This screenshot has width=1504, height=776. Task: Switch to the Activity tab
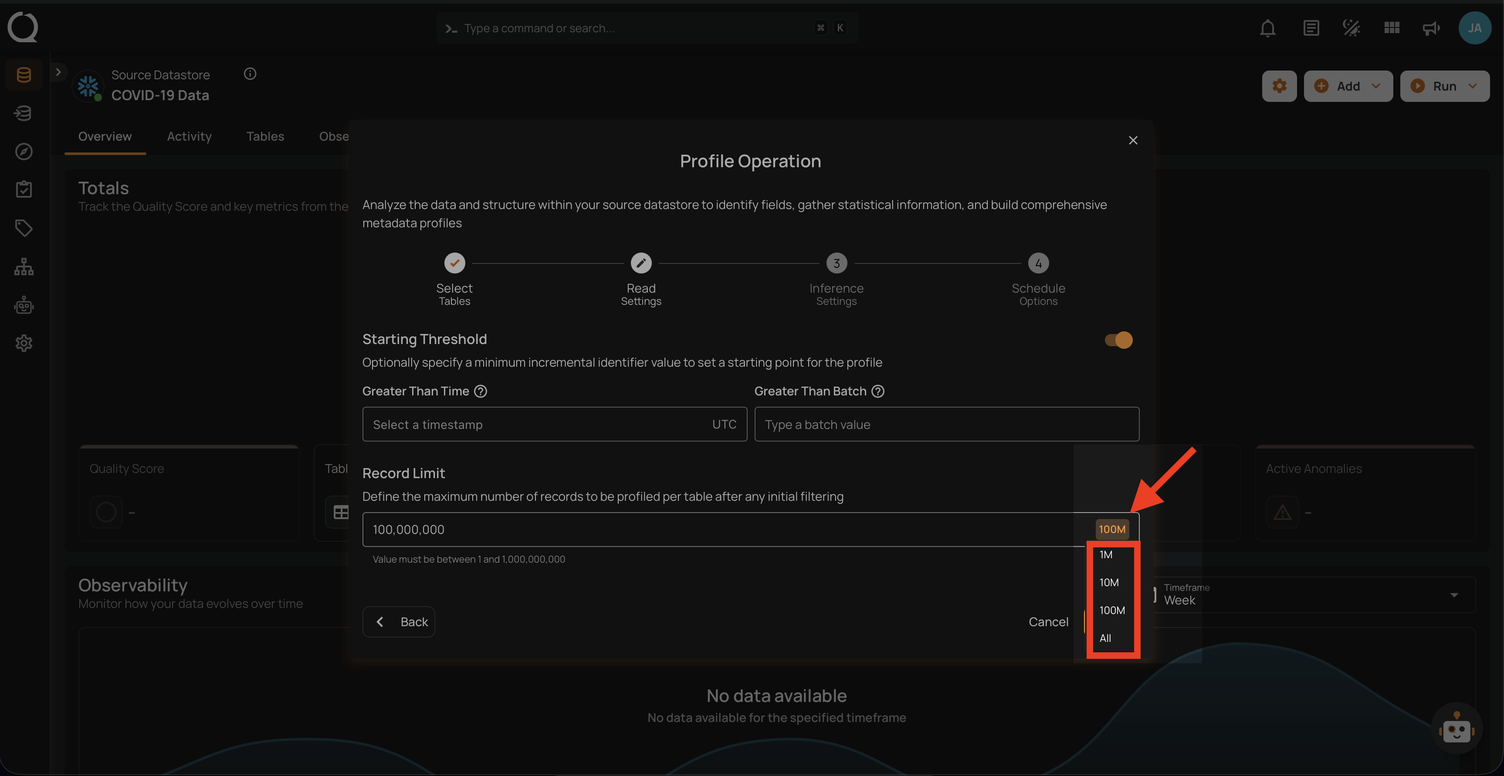coord(189,137)
